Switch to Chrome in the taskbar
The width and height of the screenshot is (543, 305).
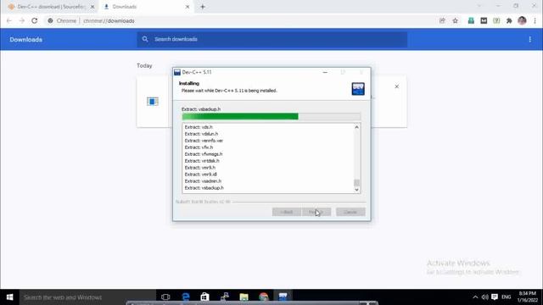(264, 297)
